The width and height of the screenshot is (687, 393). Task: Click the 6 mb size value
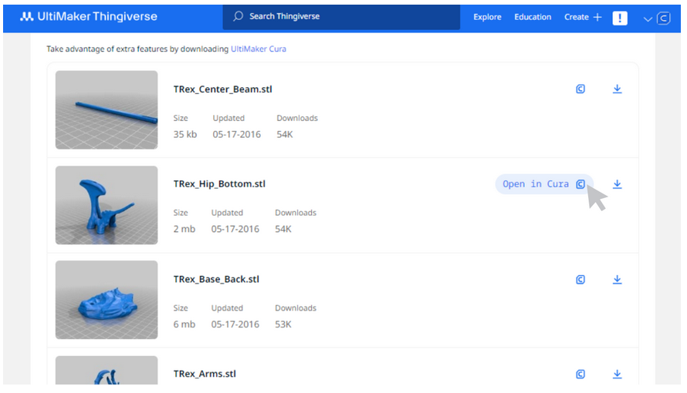tap(184, 324)
